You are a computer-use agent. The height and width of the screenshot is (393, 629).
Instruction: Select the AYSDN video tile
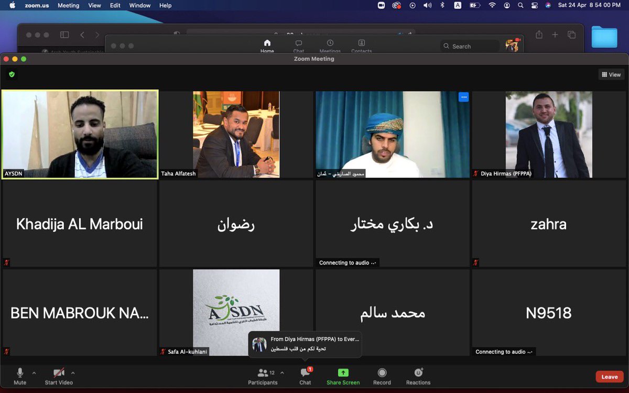click(80, 135)
